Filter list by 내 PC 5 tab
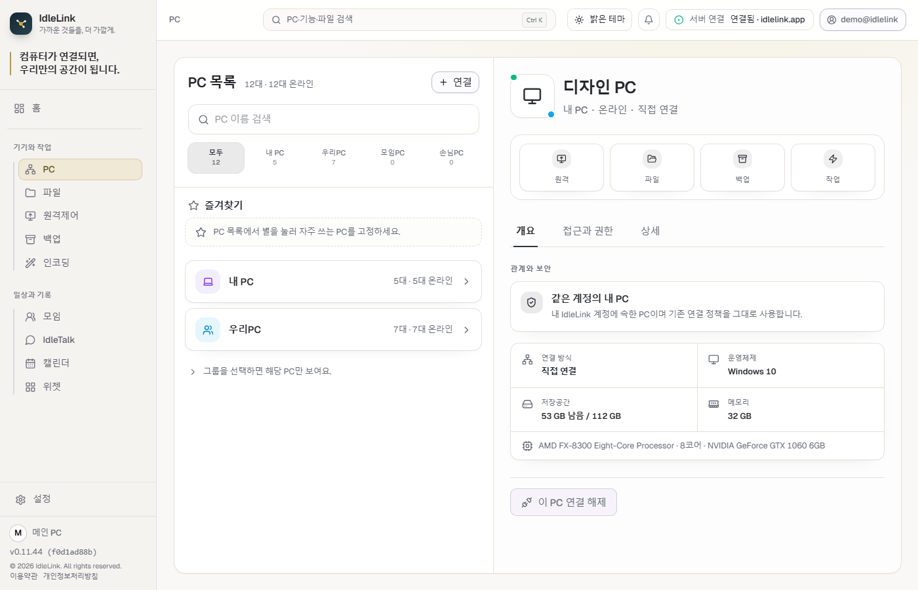Image resolution: width=918 pixels, height=590 pixels. pos(275,157)
